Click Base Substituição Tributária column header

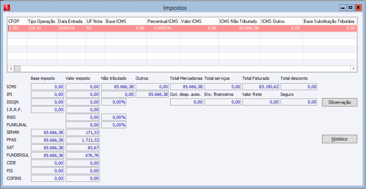[x=329, y=21]
